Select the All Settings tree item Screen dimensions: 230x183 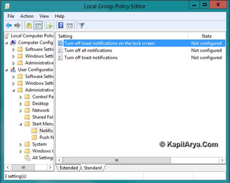(43, 158)
